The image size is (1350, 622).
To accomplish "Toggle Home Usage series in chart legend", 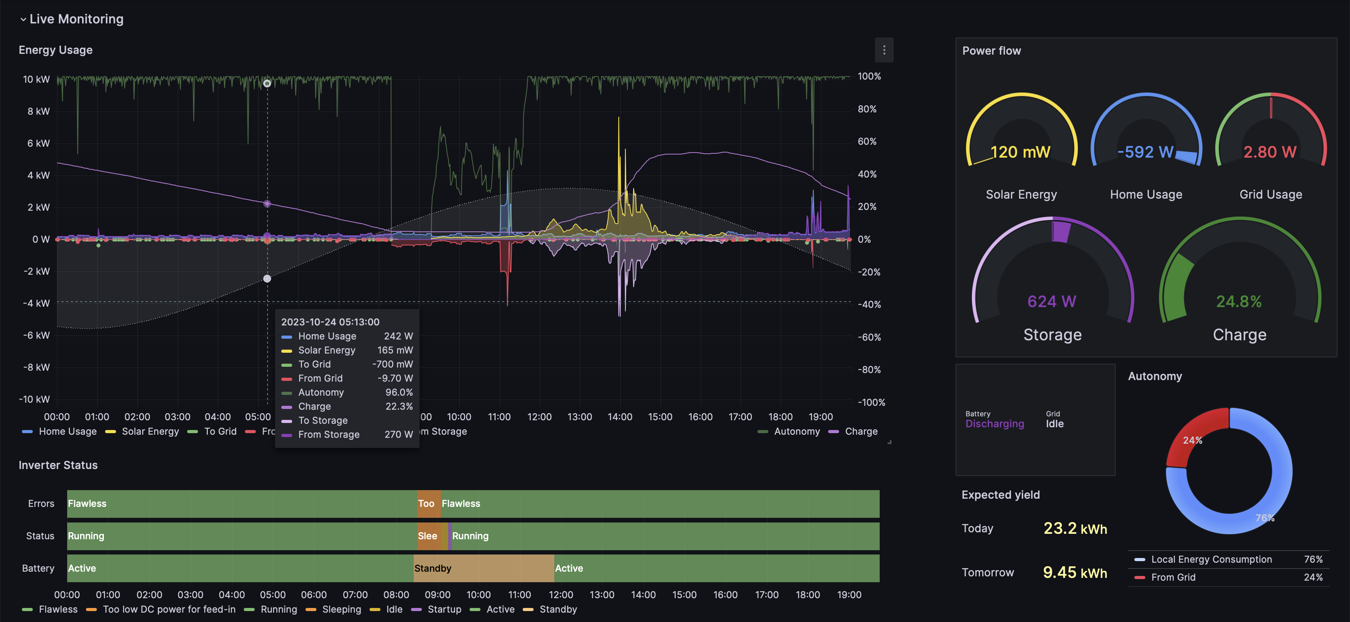I will pos(67,432).
